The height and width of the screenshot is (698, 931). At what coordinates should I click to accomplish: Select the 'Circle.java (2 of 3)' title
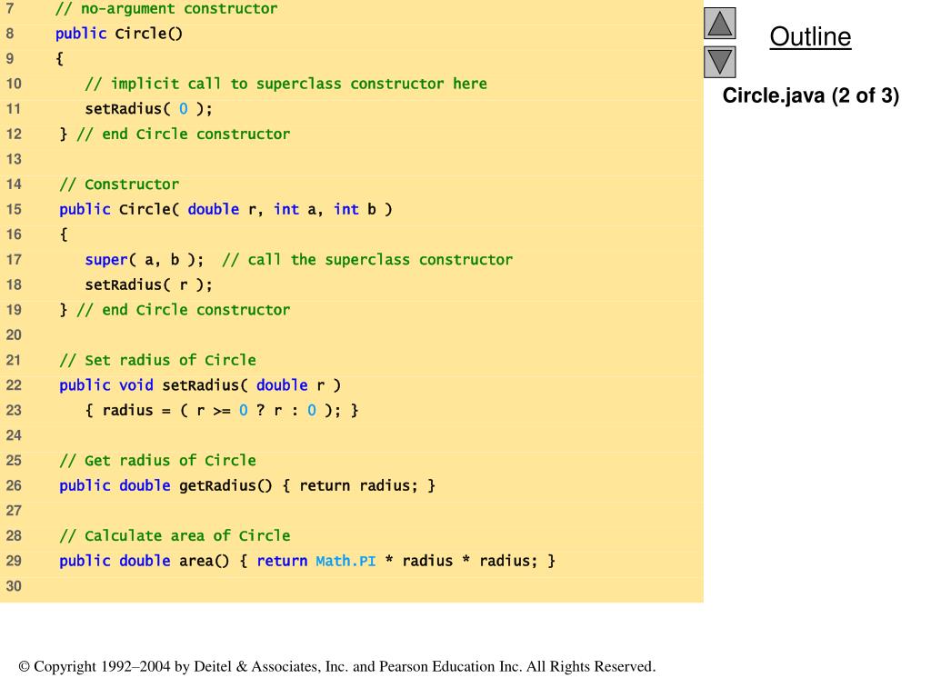[810, 95]
